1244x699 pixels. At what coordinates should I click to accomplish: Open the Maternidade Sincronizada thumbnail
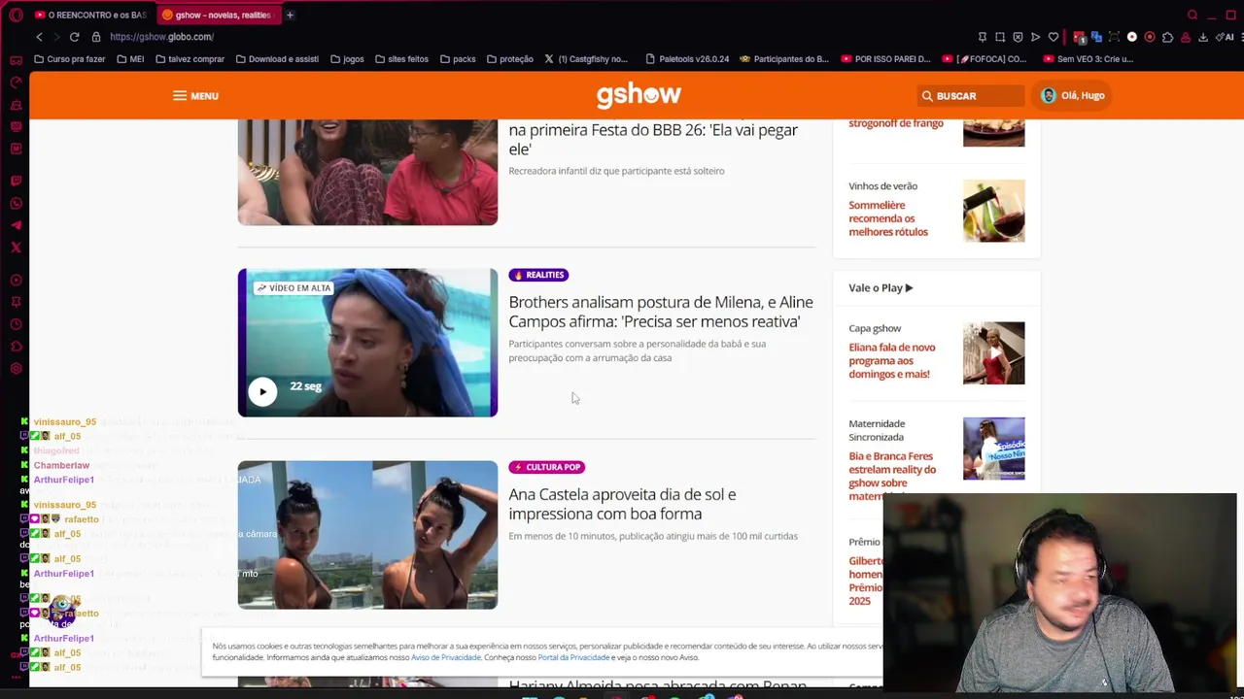pos(993,449)
